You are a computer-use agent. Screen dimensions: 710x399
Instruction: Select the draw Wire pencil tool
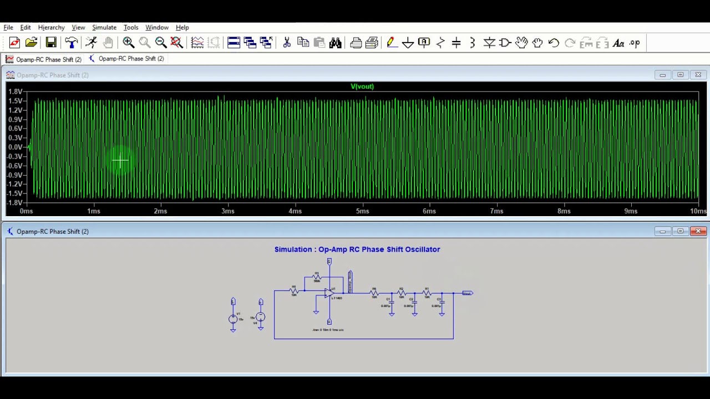coord(392,43)
